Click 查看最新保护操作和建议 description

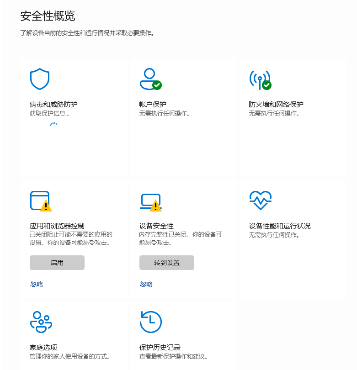174,356
